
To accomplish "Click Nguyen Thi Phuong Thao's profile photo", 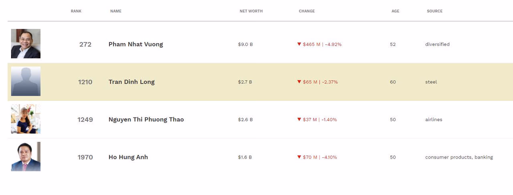I will pyautogui.click(x=26, y=119).
